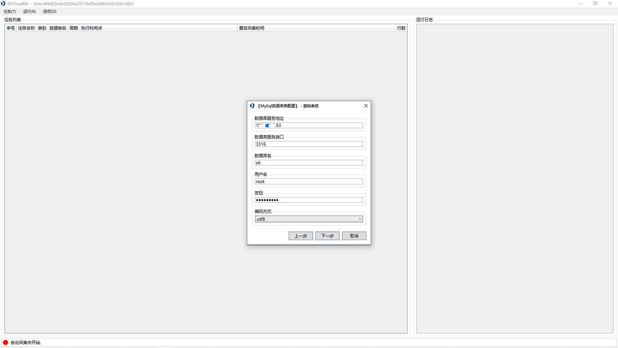Sort by 周期 column header
The height and width of the screenshot is (348, 618).
[73, 28]
